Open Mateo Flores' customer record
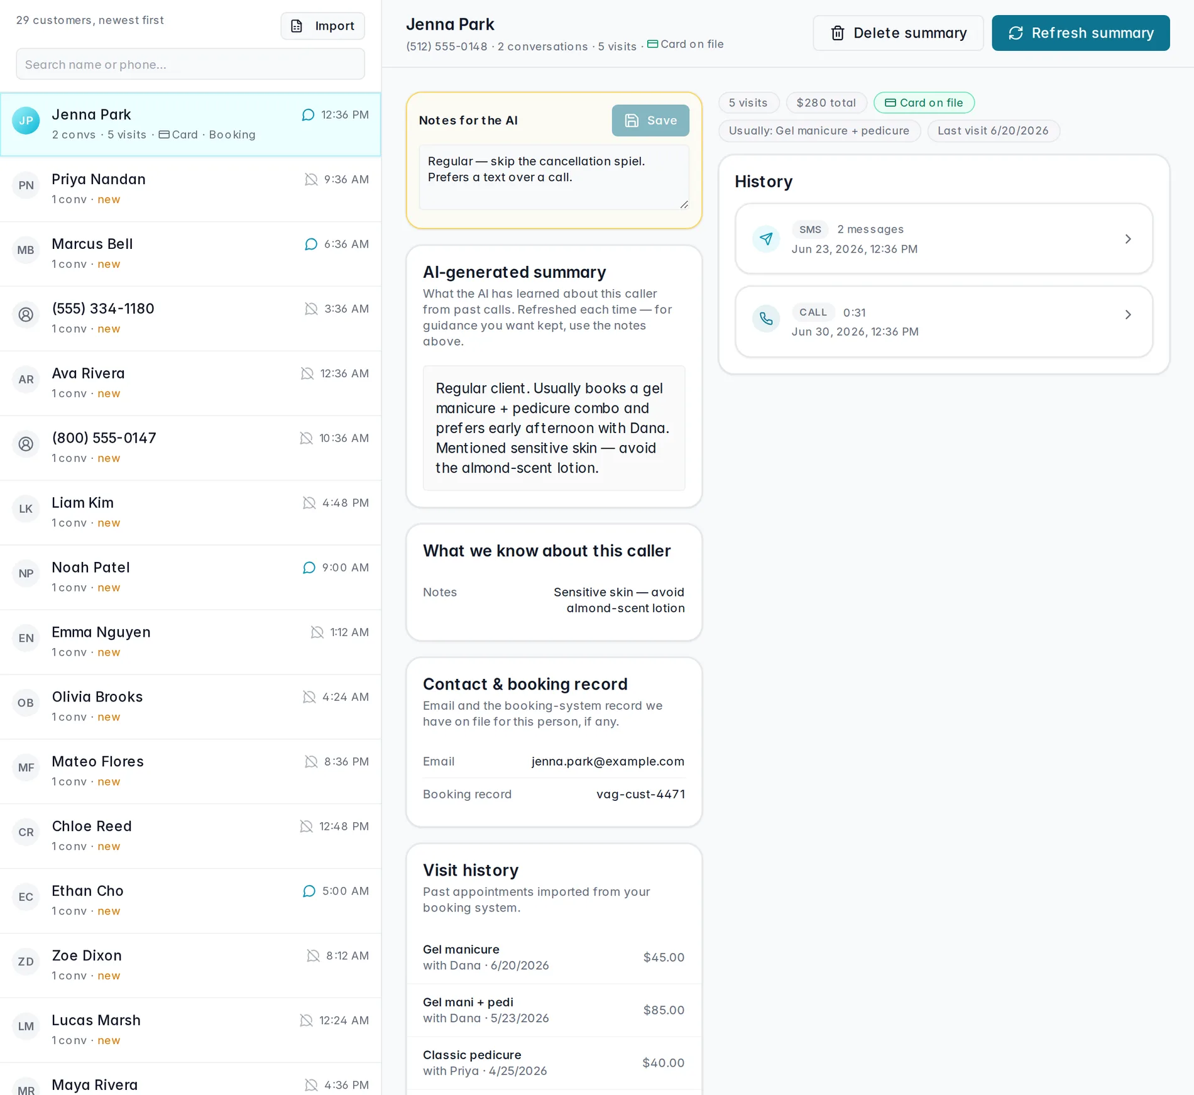1194x1095 pixels. coord(190,772)
